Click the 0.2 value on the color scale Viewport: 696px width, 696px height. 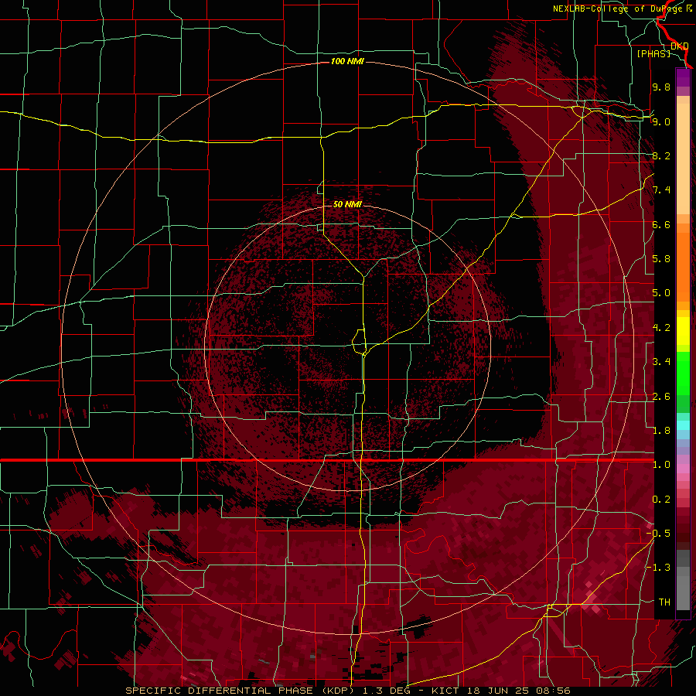pyautogui.click(x=661, y=500)
